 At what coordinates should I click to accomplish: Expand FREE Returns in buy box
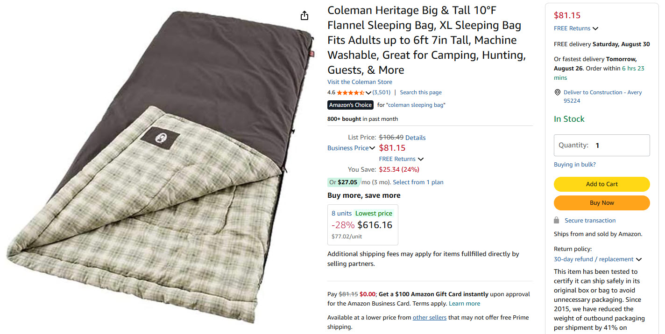click(x=576, y=28)
